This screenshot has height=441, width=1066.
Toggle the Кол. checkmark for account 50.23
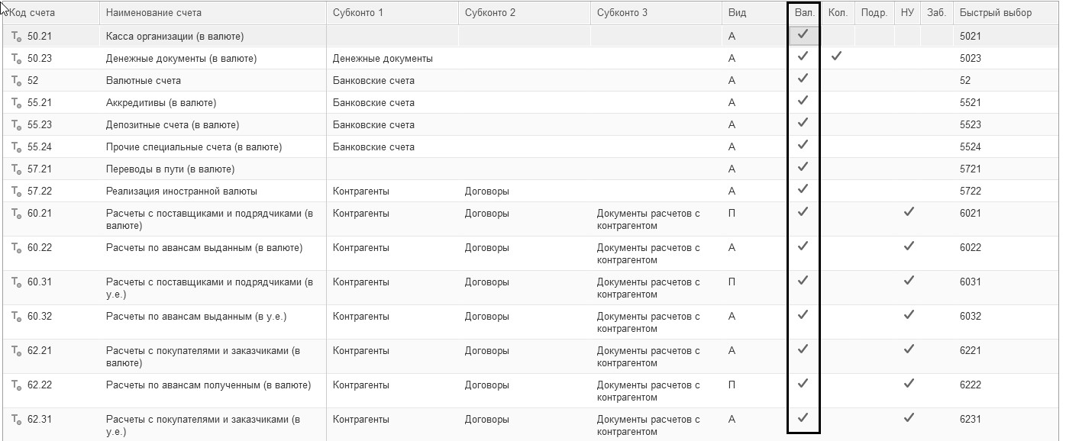tap(837, 56)
